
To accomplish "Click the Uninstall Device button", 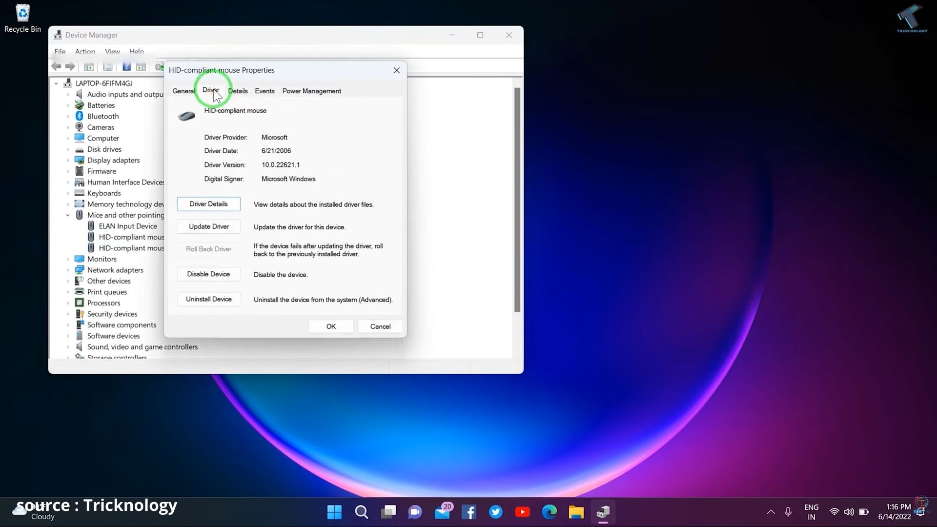I will click(x=208, y=299).
